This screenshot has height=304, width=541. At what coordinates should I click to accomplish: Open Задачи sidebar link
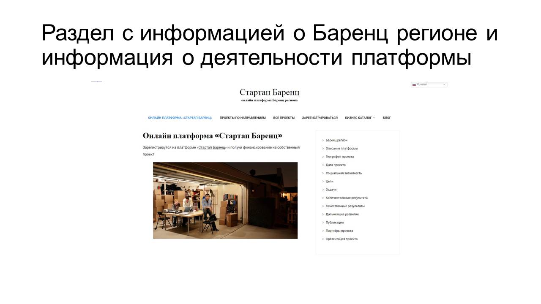(x=331, y=190)
